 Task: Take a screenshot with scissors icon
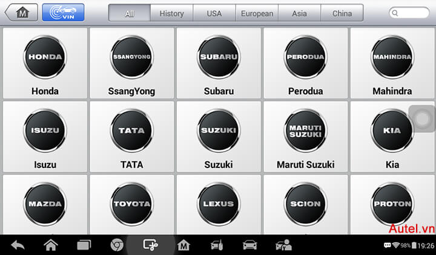pyautogui.click(x=150, y=245)
